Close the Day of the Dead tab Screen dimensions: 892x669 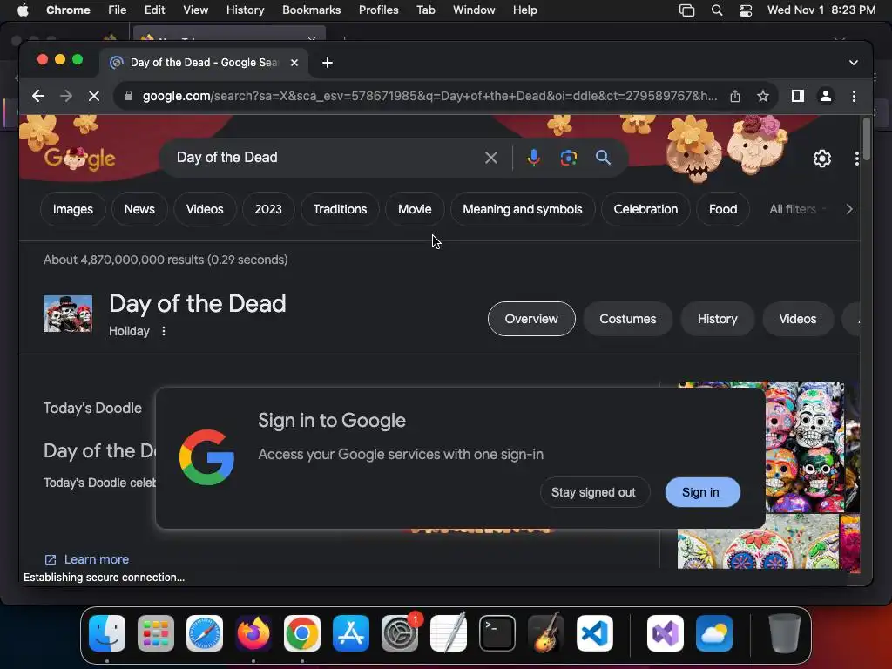click(294, 63)
